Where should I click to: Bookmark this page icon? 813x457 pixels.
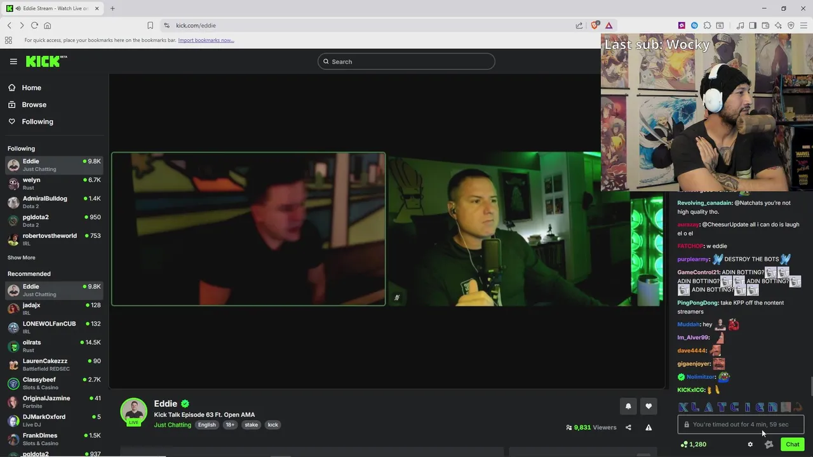tap(150, 25)
